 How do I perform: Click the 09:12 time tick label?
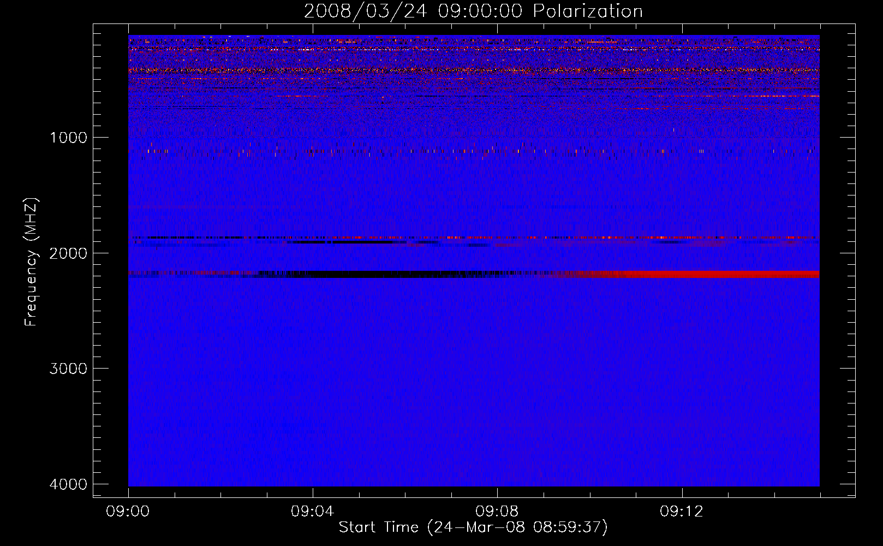[x=682, y=512]
